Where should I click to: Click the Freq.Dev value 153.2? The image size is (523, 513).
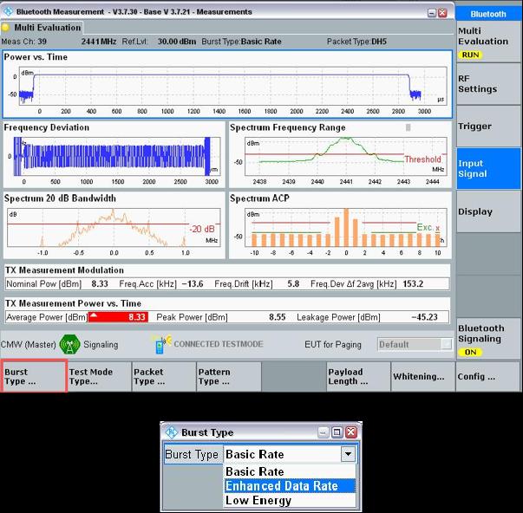coord(413,284)
